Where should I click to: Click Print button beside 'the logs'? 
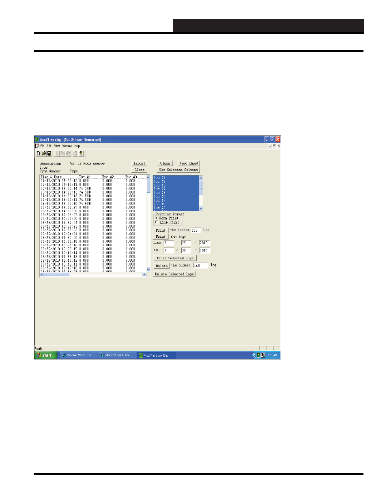[x=161, y=237]
